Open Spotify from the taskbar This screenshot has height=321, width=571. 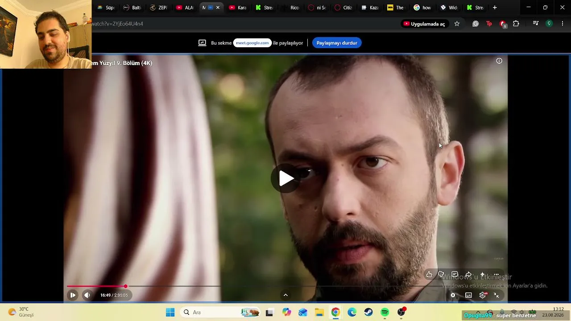pyautogui.click(x=385, y=313)
